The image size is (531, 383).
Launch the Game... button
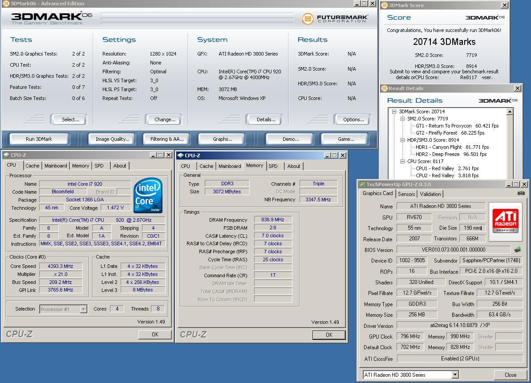(346, 139)
